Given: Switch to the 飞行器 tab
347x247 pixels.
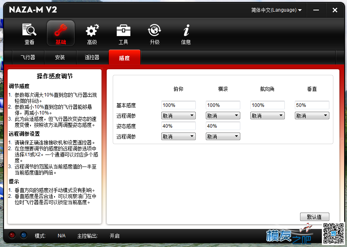Looking at the screenshot, I should pyautogui.click(x=28, y=57).
